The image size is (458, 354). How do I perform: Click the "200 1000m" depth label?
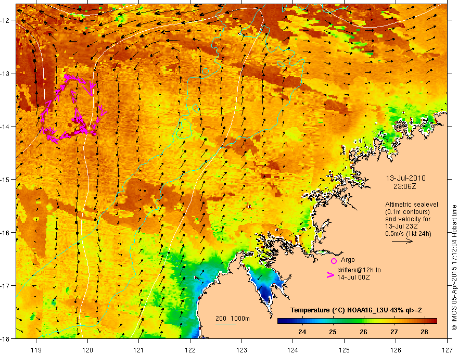[x=233, y=319]
